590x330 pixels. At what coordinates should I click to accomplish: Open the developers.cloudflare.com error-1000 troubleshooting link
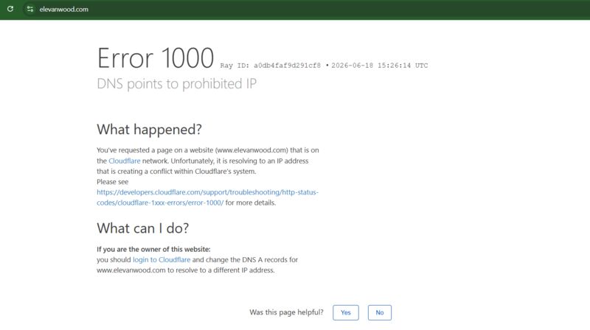click(207, 197)
